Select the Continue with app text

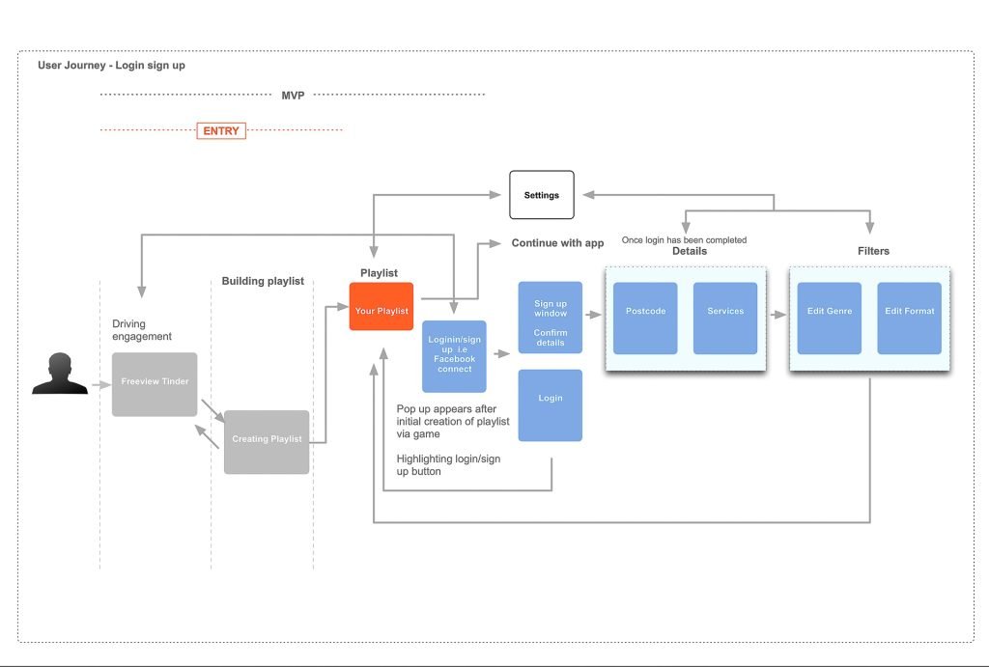click(x=557, y=243)
